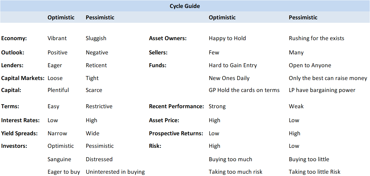
Task: Click the Rushing for the exists cell
Action: [316, 38]
